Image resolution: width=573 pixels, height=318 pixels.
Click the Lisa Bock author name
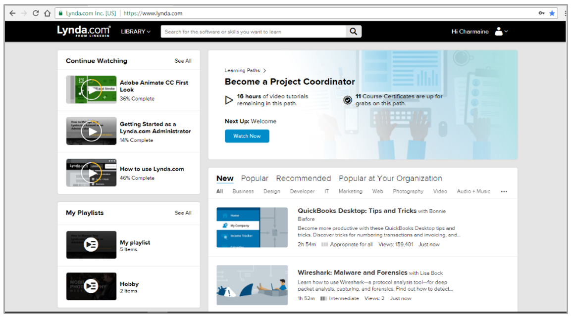coord(431,273)
